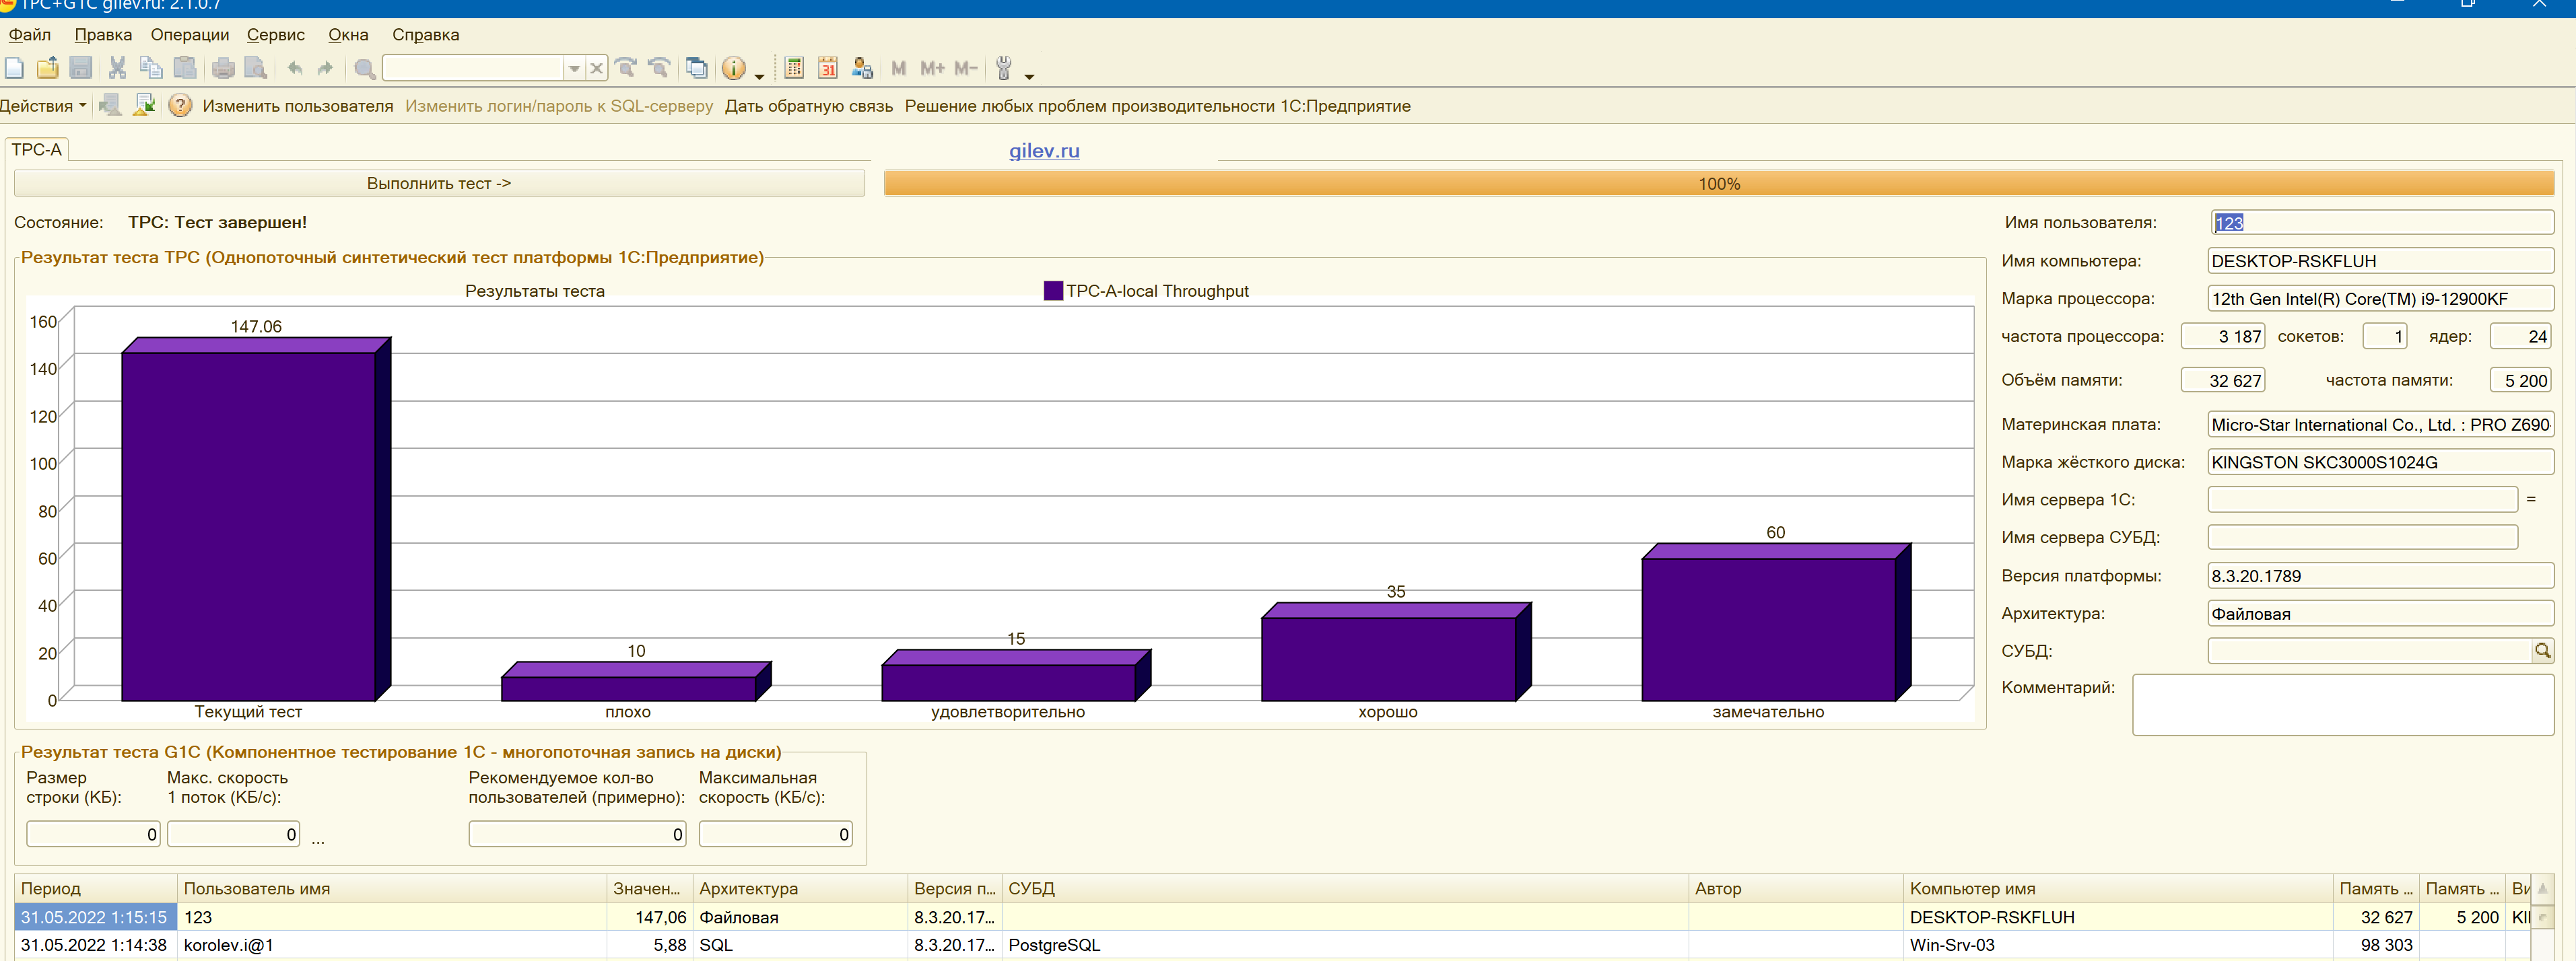Clear the search field with X button
This screenshot has width=2576, height=961.
596,68
